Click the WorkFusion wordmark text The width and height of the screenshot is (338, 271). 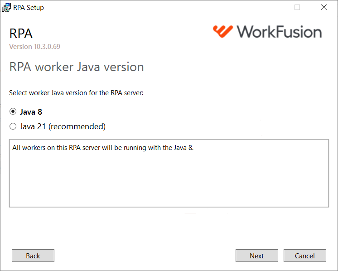click(280, 32)
